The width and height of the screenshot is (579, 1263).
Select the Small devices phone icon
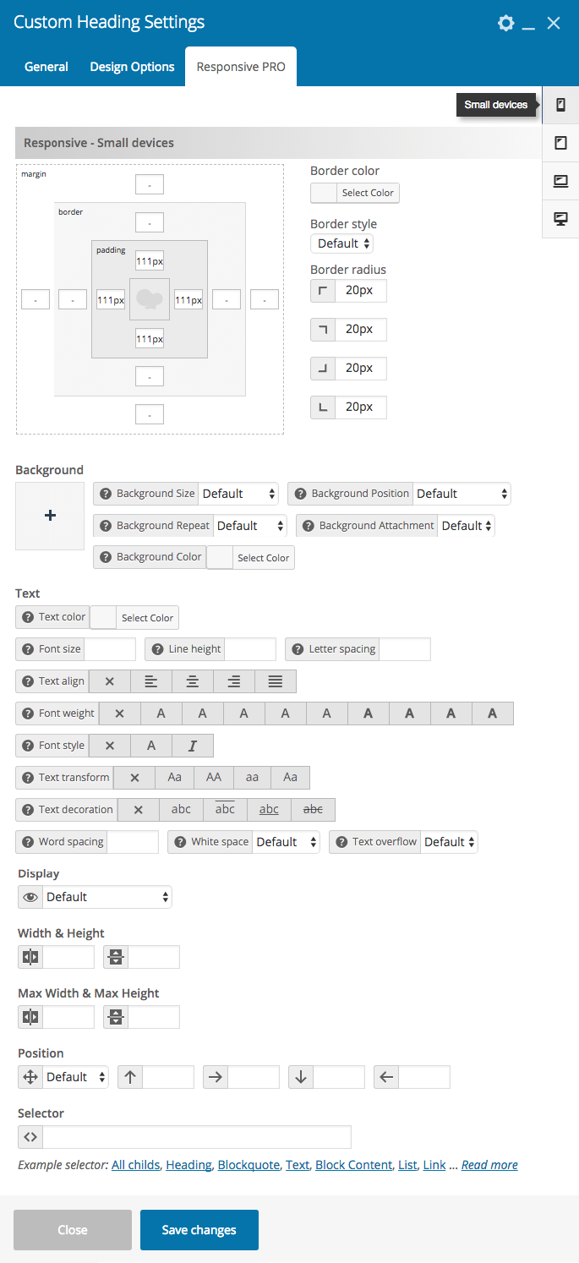point(560,105)
